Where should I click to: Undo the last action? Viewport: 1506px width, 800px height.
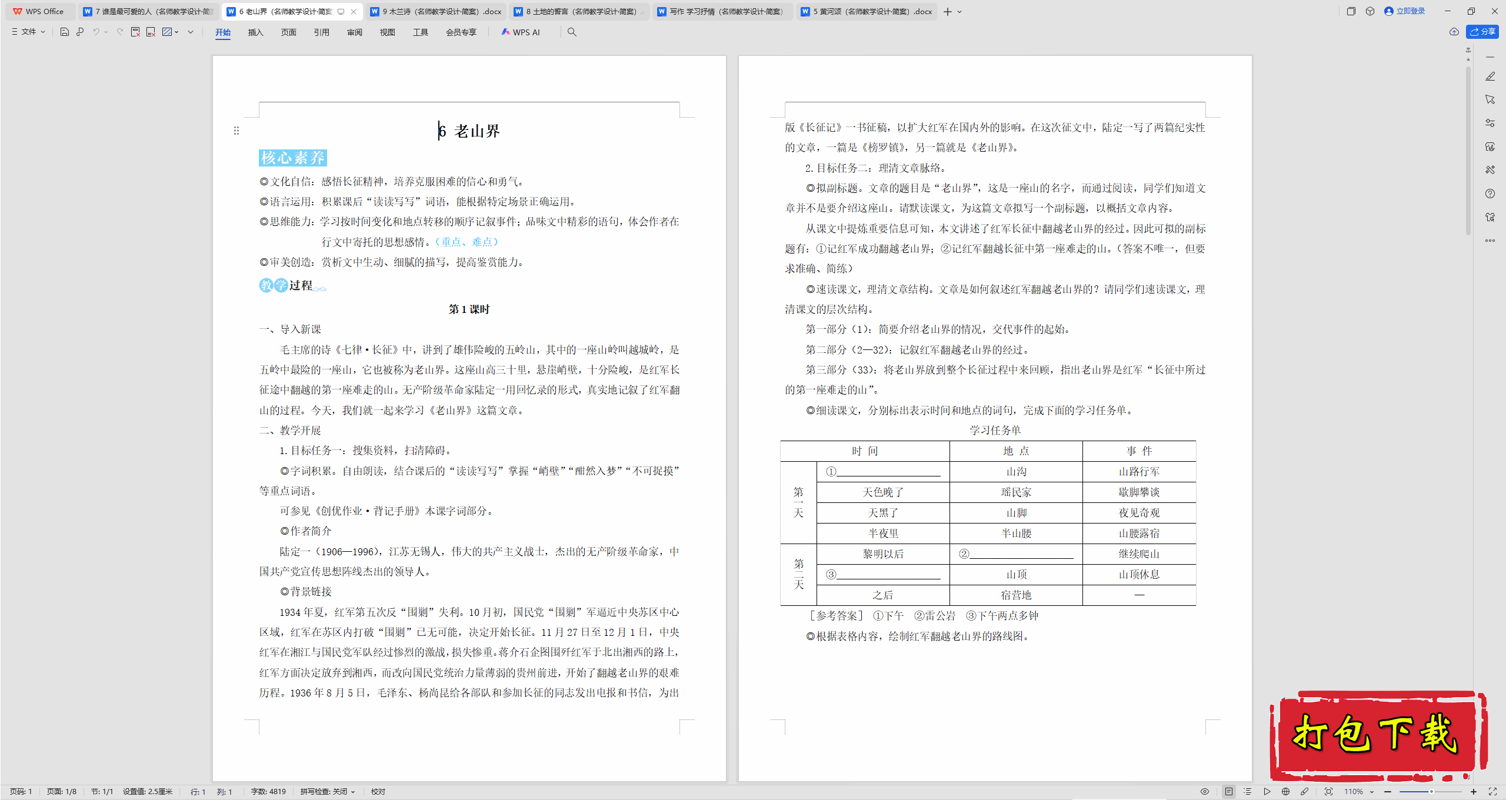coord(96,32)
